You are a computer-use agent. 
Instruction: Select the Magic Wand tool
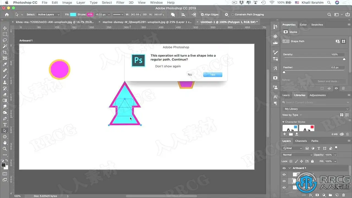[5, 46]
